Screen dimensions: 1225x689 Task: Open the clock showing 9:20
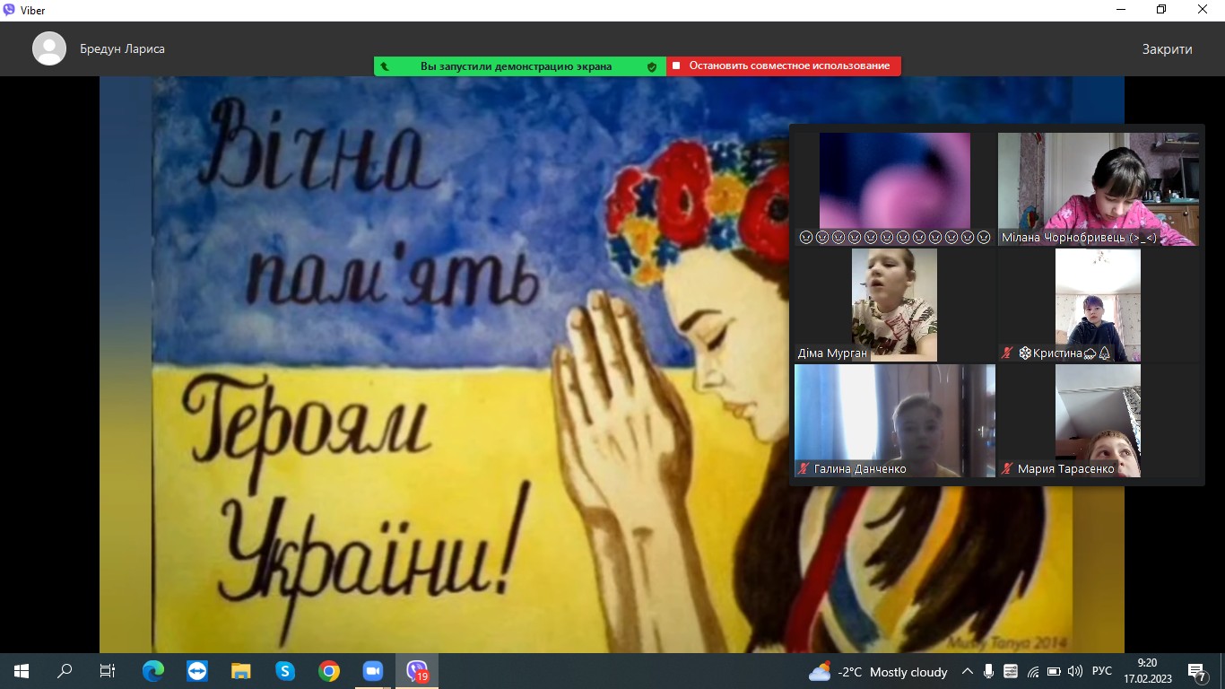tap(1146, 671)
